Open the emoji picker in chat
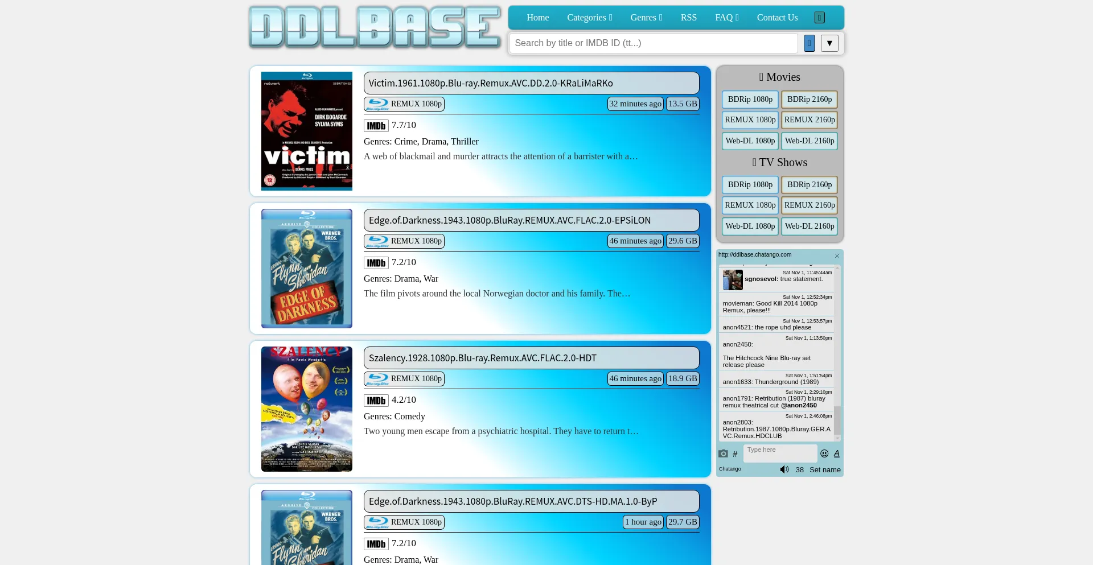The height and width of the screenshot is (565, 1093). 824,453
